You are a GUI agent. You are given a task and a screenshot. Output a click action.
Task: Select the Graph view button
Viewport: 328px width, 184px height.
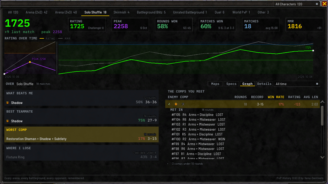point(247,84)
